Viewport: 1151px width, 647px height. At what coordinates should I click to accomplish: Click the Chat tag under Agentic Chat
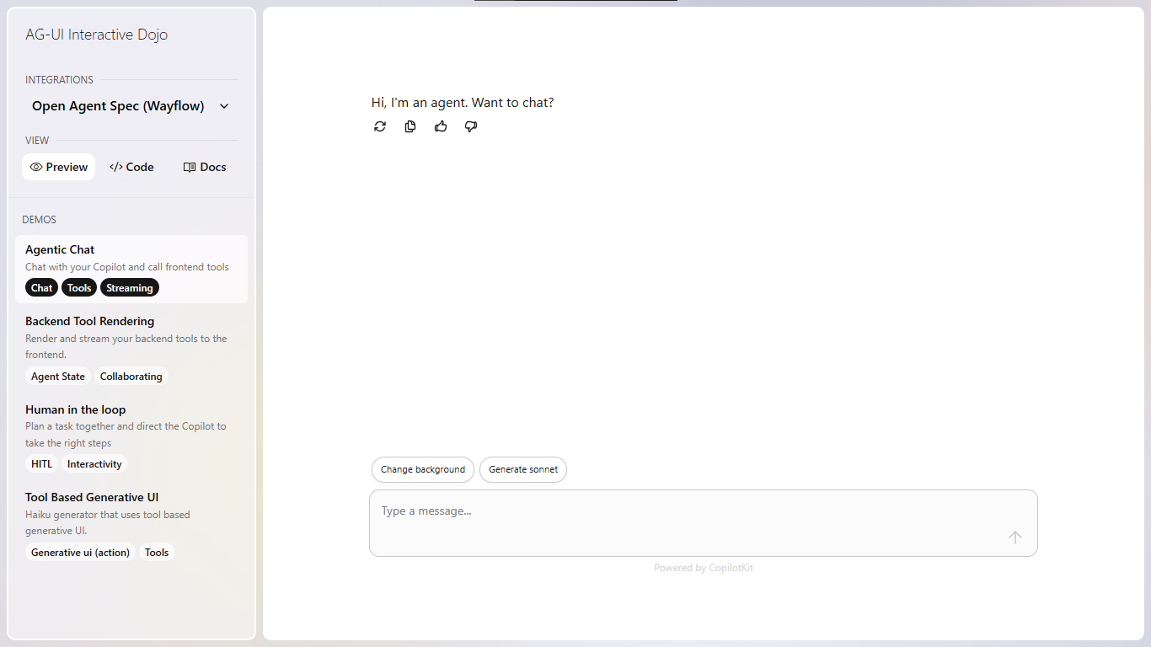pyautogui.click(x=41, y=288)
